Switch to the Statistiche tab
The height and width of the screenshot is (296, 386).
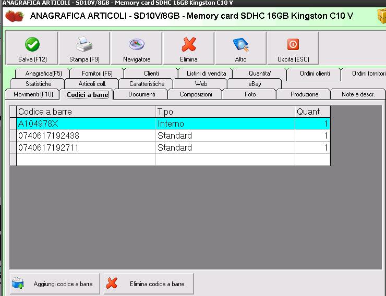(38, 84)
